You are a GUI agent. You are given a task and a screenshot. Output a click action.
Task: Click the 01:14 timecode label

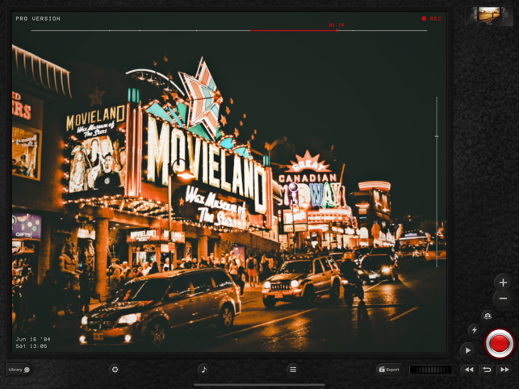pyautogui.click(x=337, y=25)
